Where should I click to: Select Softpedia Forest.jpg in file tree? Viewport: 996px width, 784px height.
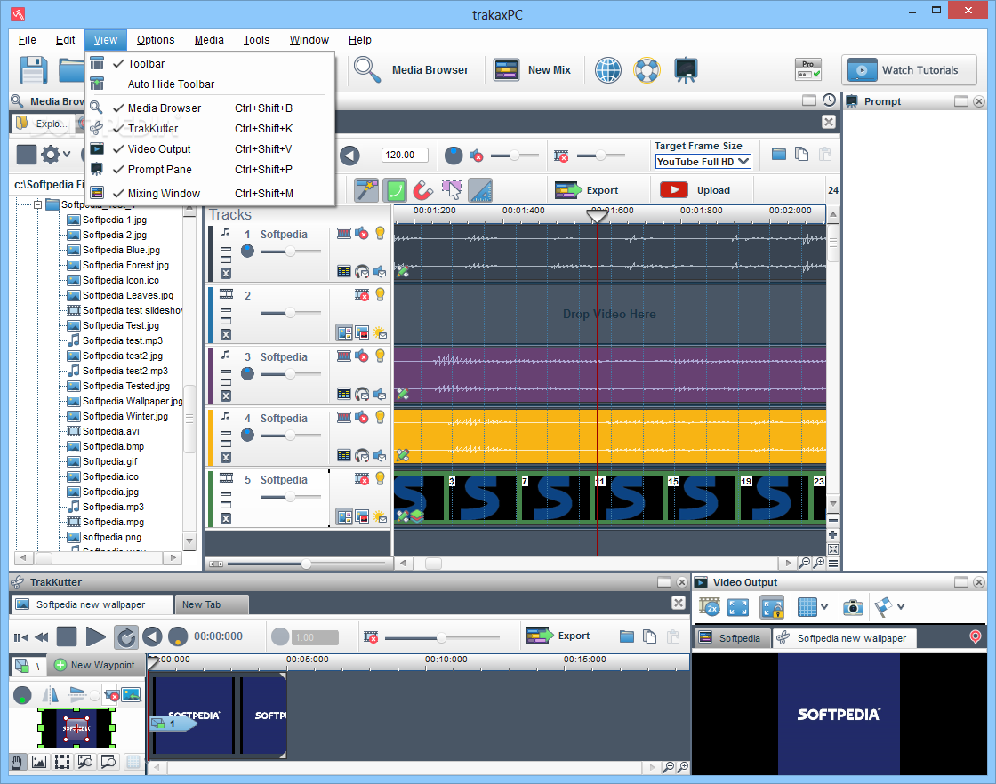pos(125,265)
